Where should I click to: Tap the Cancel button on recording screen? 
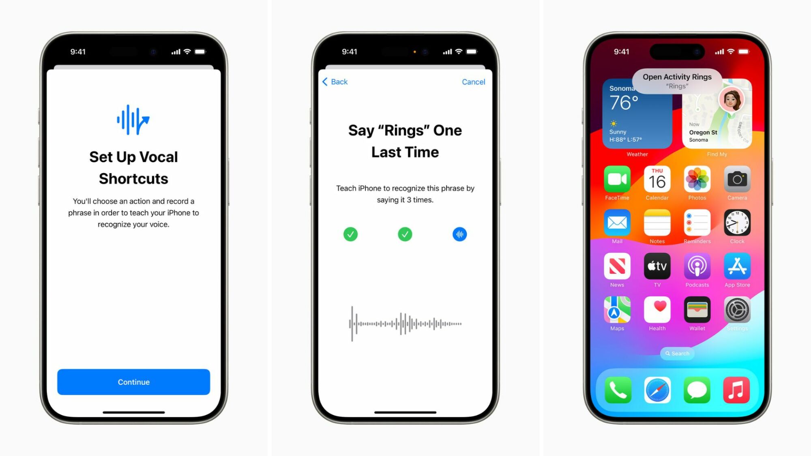pos(473,81)
